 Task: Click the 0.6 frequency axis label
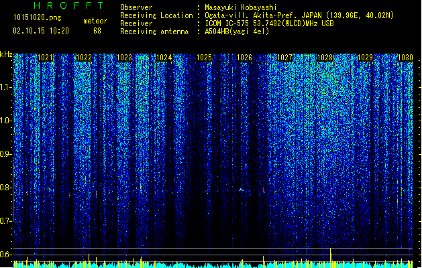tap(6, 255)
